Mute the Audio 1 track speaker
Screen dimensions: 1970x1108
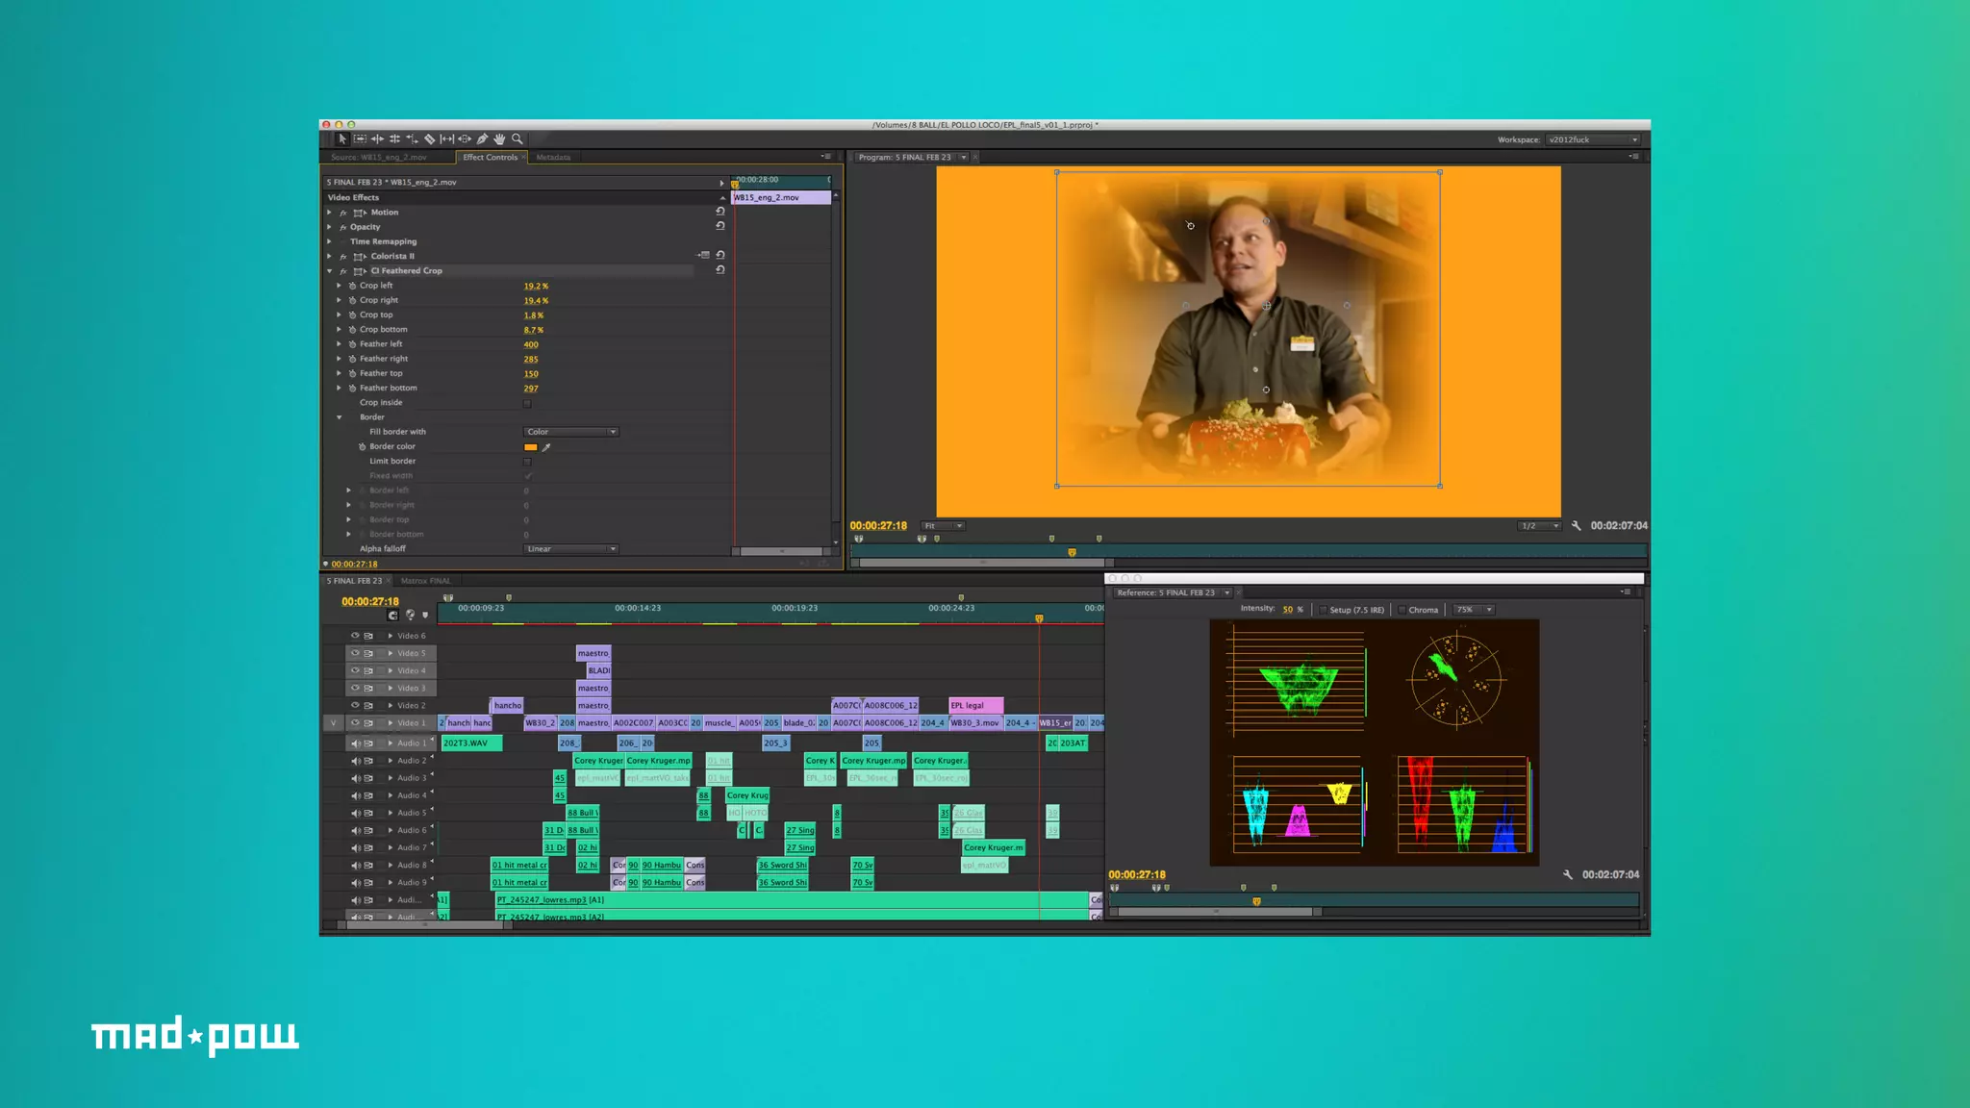click(355, 743)
